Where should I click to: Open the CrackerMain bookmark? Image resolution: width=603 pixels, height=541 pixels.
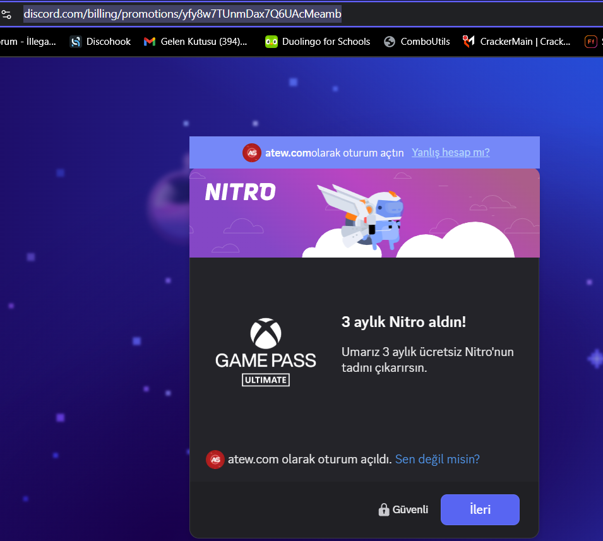(x=516, y=42)
